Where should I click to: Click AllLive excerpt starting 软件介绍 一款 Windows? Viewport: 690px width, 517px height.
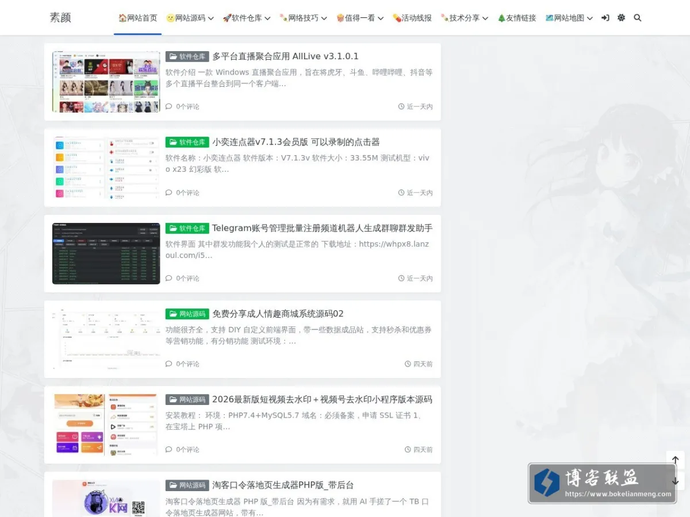pyautogui.click(x=299, y=78)
